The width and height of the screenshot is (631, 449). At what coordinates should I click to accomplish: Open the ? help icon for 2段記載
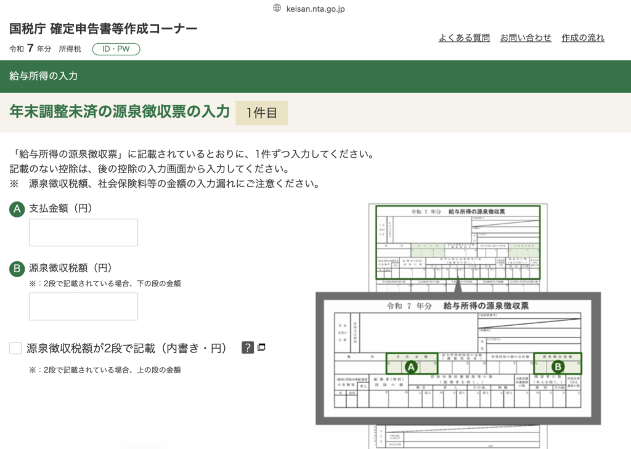pos(248,347)
